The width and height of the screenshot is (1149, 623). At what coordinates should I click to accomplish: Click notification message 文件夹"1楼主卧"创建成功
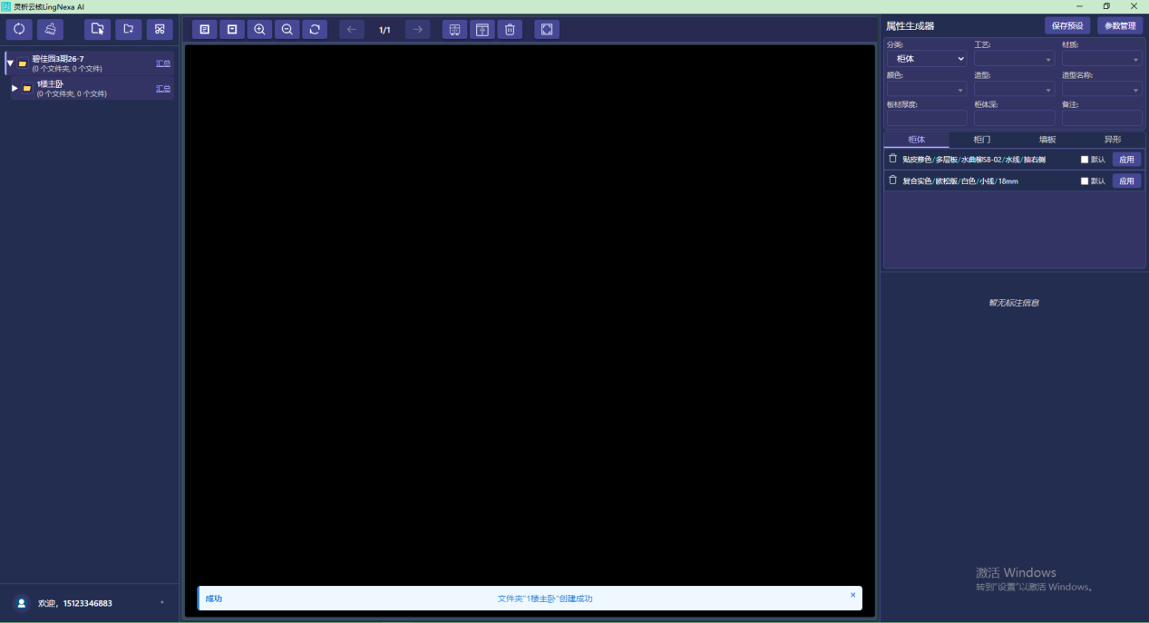tap(545, 599)
